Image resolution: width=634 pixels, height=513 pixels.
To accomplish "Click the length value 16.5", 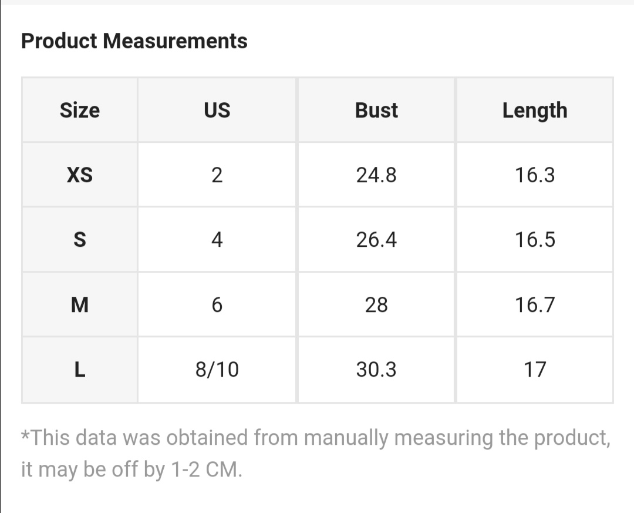I will [535, 239].
